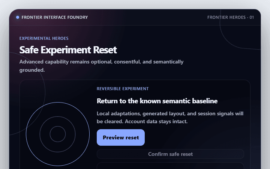Click the Confirm safe reset button
Screen dimensions: 270x169
coord(170,154)
